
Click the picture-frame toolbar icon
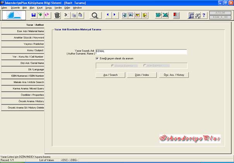131,15
